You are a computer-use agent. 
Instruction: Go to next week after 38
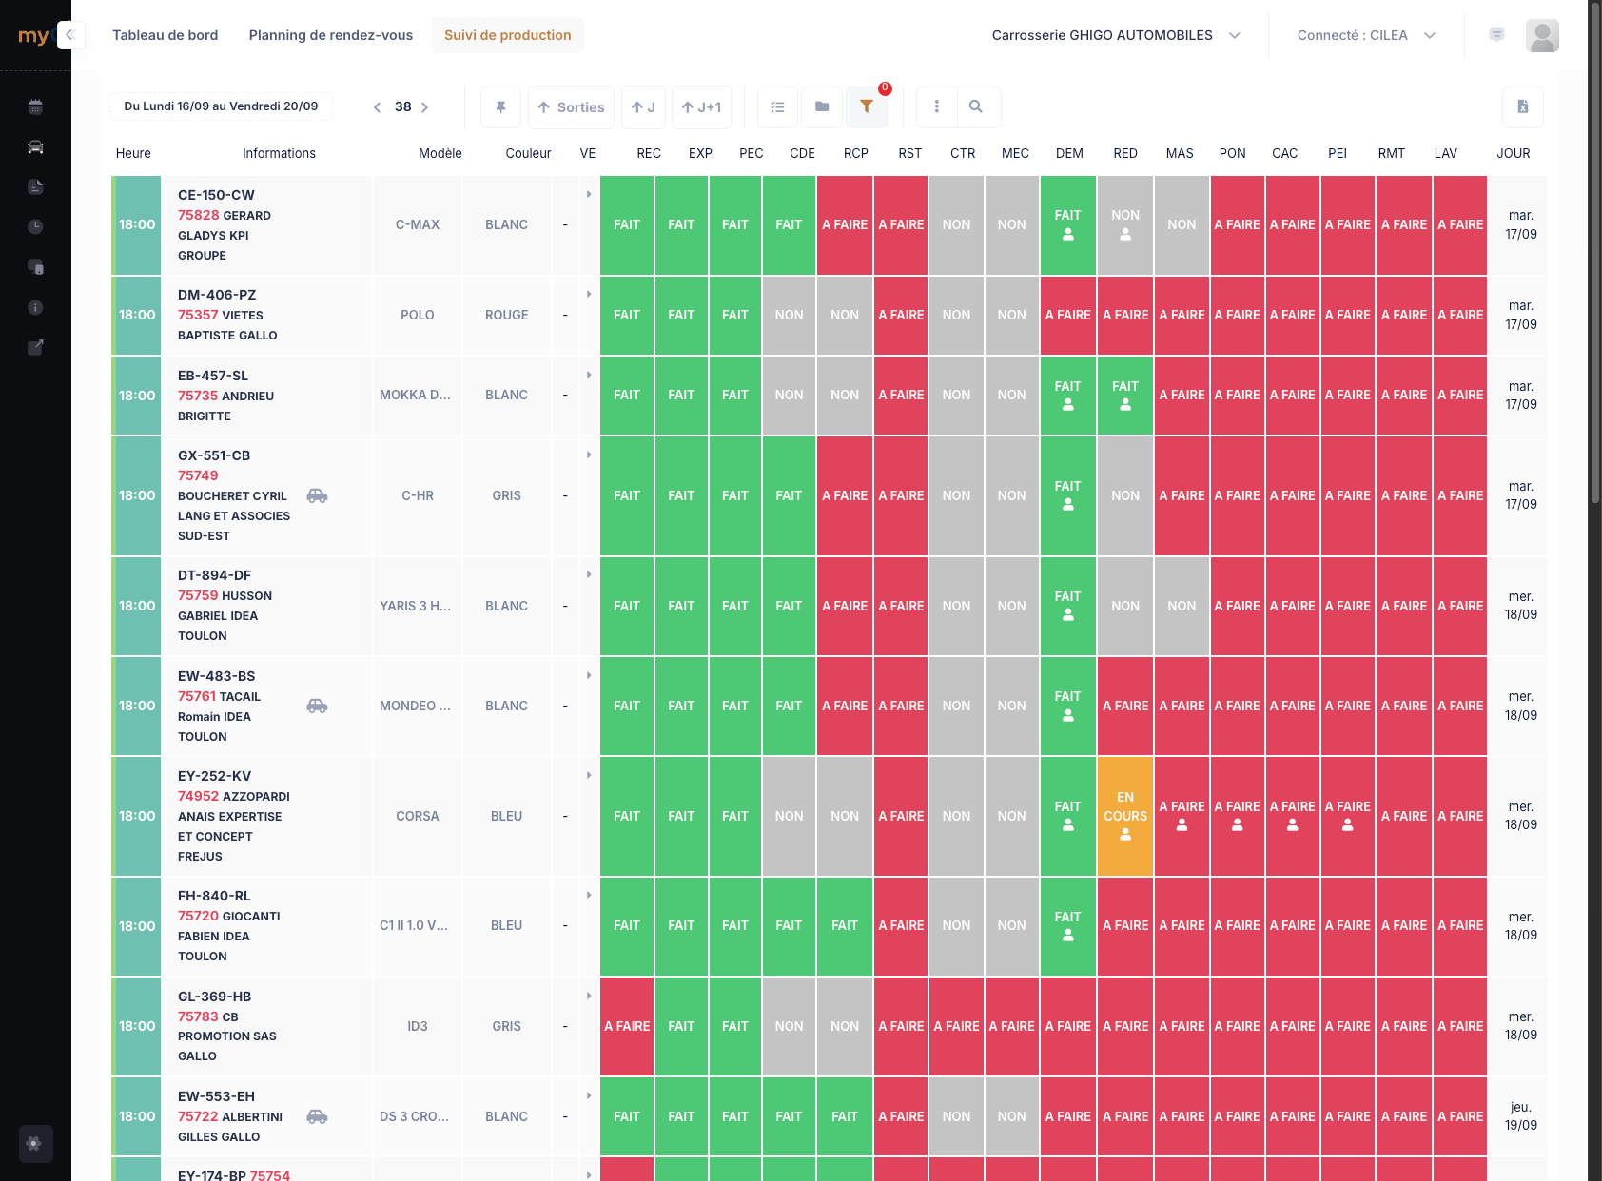coord(425,107)
